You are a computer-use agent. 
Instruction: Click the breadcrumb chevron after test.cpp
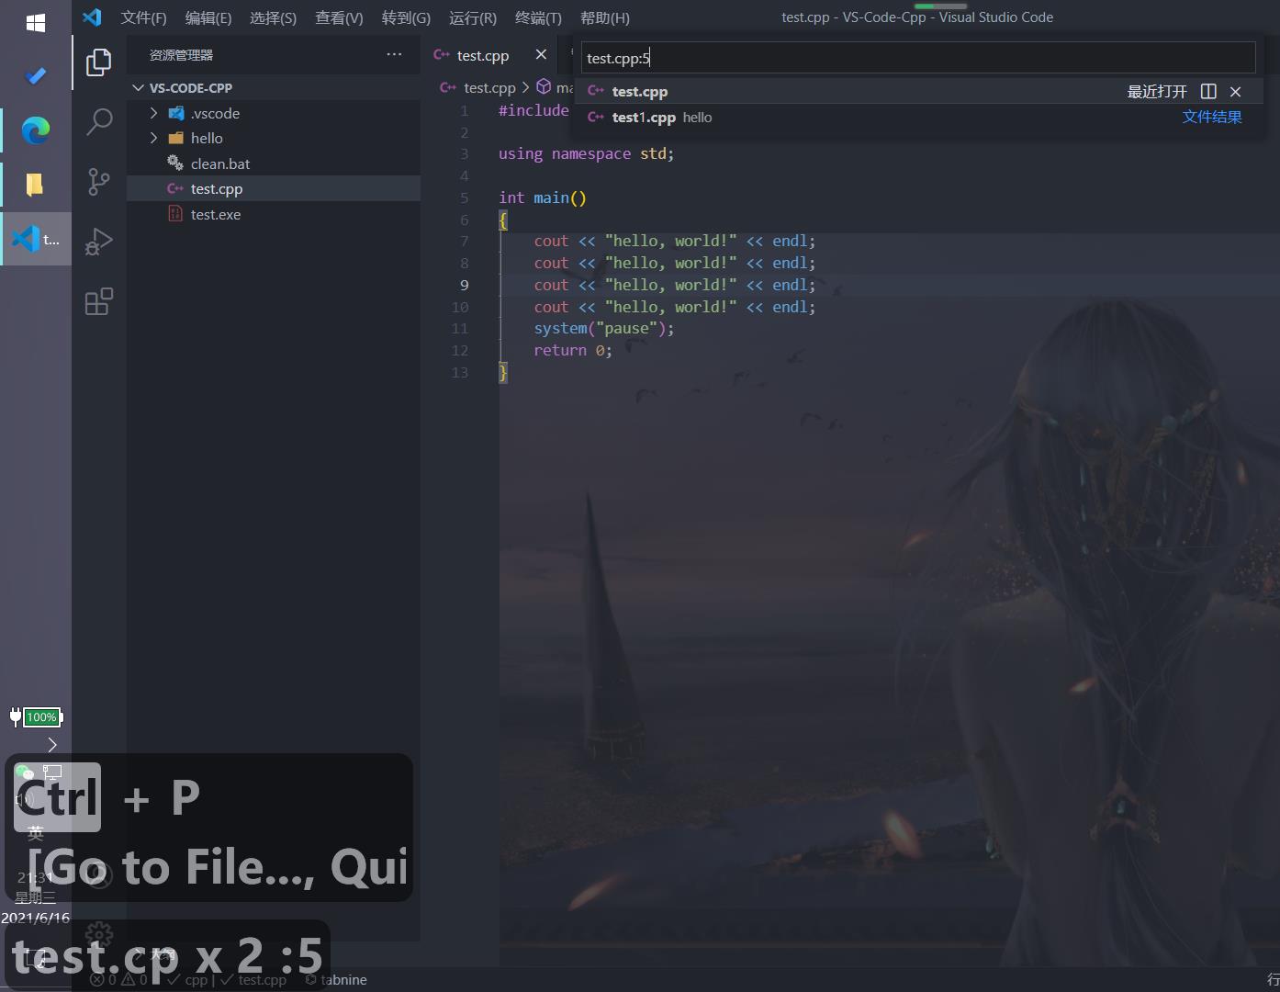click(x=525, y=87)
